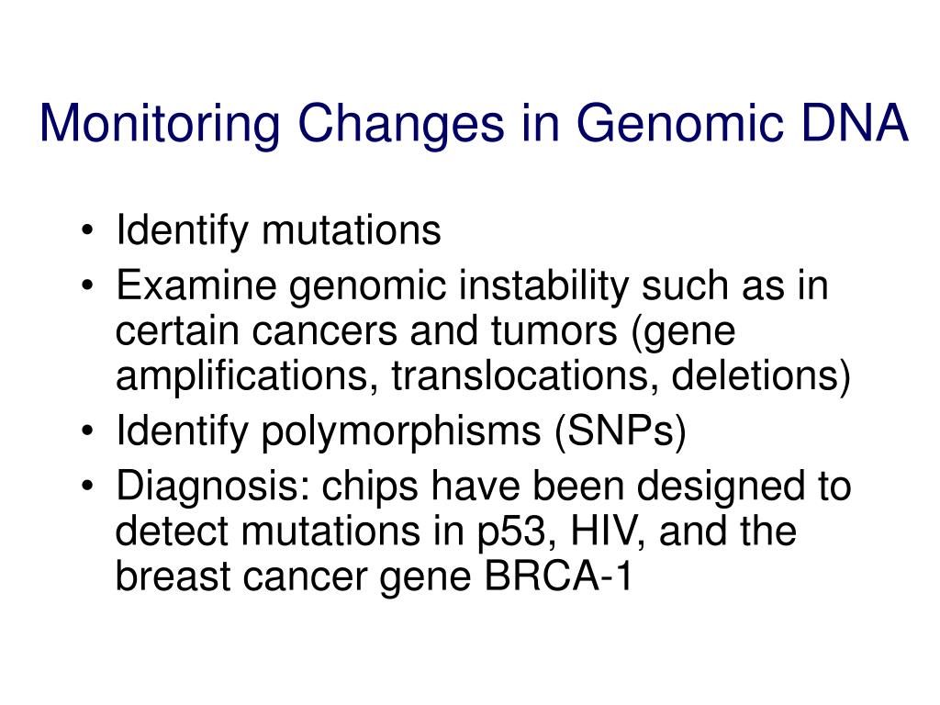Viewport: 940px width, 705px height.
Task: Click the BRCA-1 gene name
Action: coord(558,576)
